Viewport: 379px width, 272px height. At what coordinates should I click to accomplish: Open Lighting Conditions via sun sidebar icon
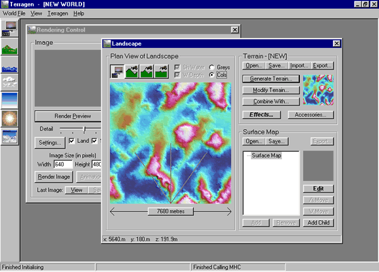coord(9,118)
